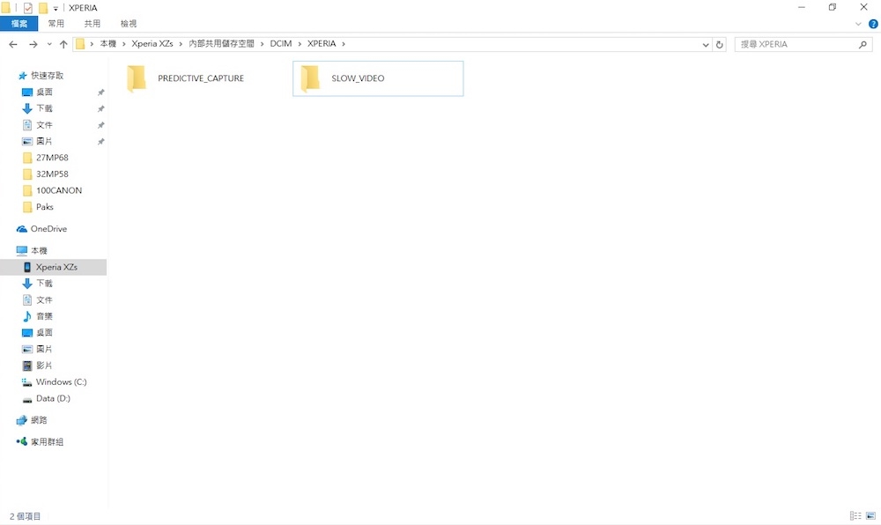Image resolution: width=881 pixels, height=525 pixels.
Task: Go back to previous folder
Action: pyautogui.click(x=13, y=44)
